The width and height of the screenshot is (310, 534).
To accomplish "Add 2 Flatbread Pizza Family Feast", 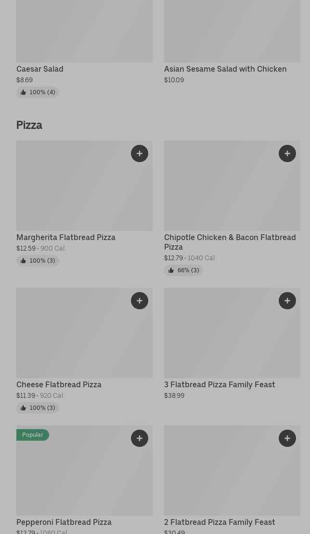I will (287, 438).
